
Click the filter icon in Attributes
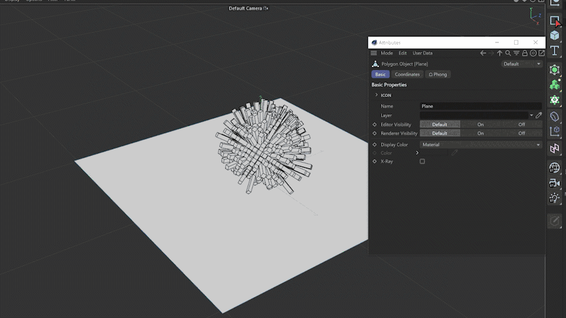click(516, 53)
